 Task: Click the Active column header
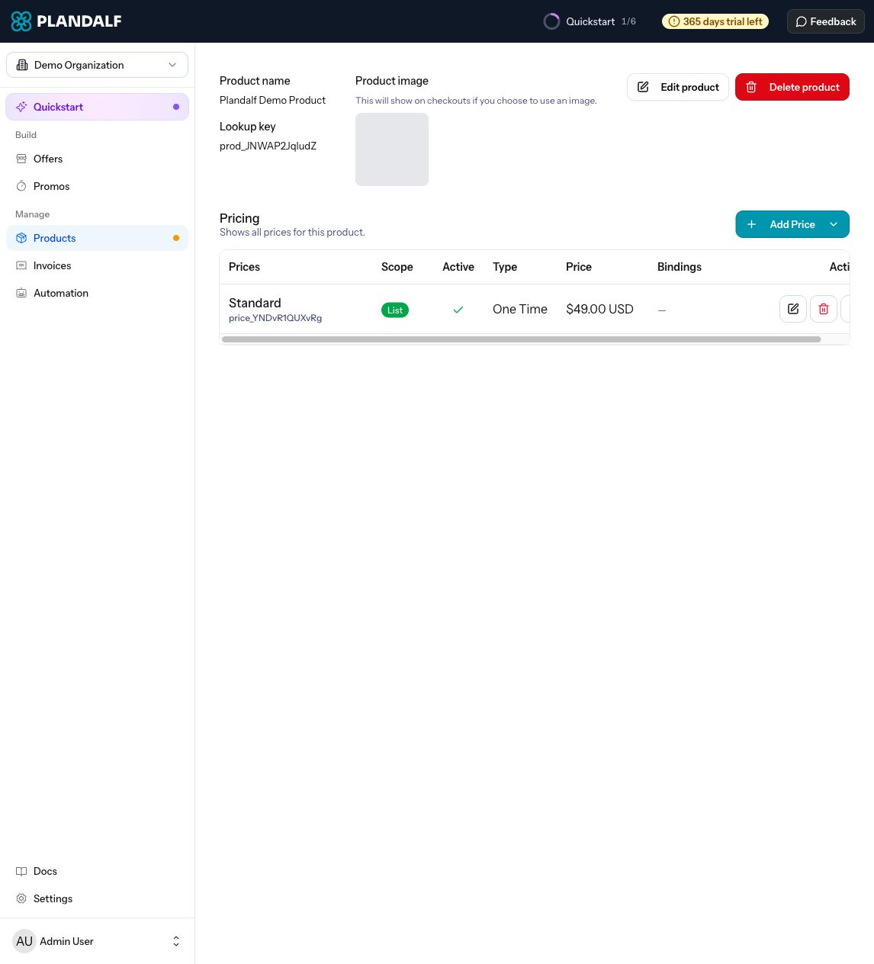coord(458,267)
